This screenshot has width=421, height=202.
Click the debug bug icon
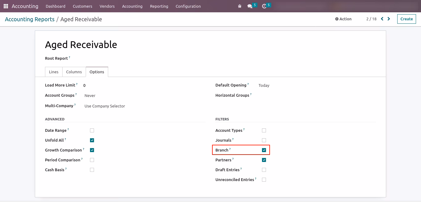click(x=240, y=6)
